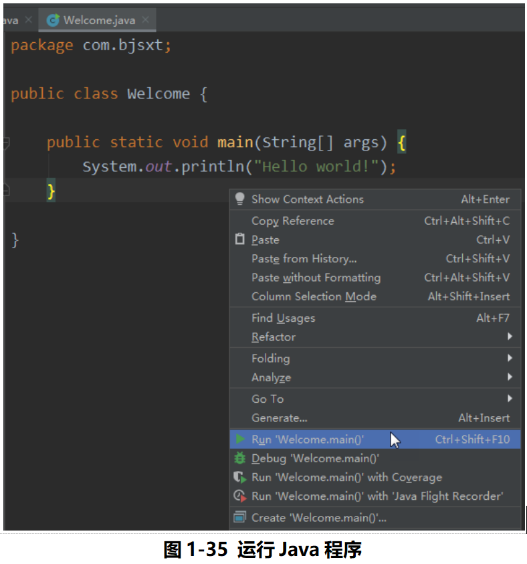Run with 'Java Flight Recorder' option
Image resolution: width=527 pixels, height=564 pixels.
[375, 496]
